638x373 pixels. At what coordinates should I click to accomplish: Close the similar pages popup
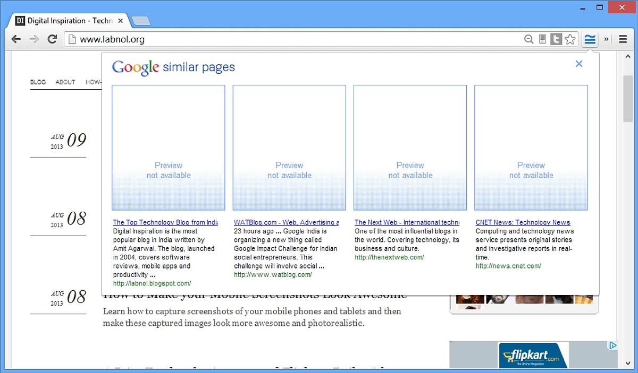pyautogui.click(x=579, y=64)
